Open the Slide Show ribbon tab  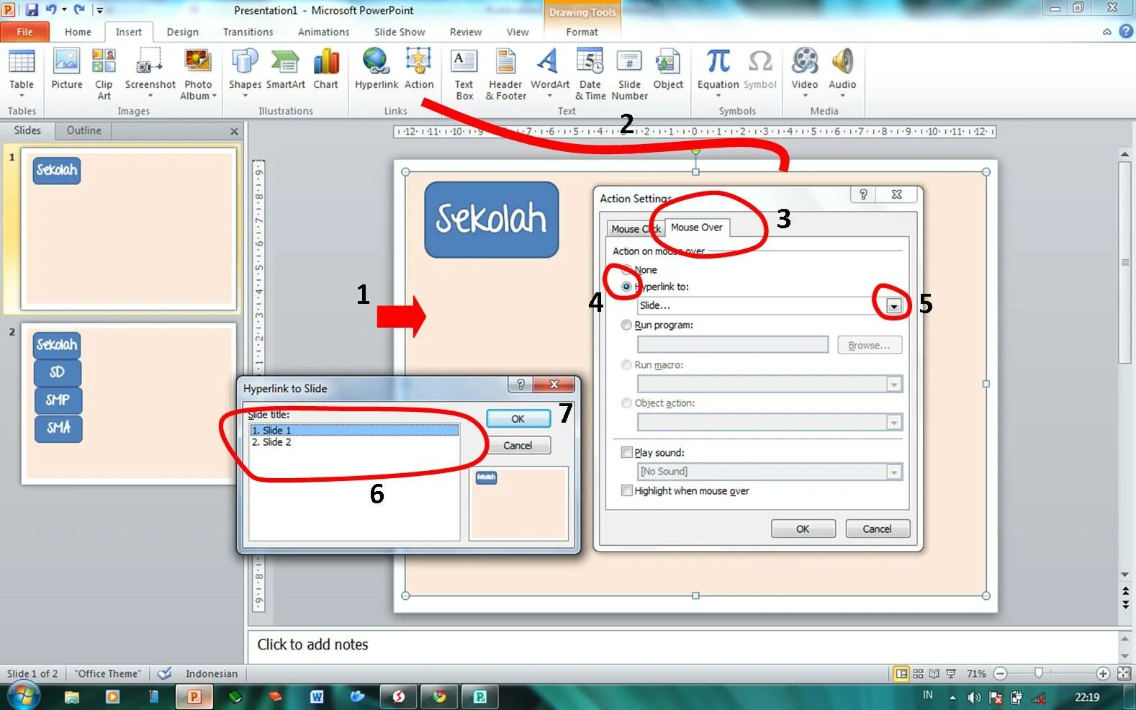[400, 32]
